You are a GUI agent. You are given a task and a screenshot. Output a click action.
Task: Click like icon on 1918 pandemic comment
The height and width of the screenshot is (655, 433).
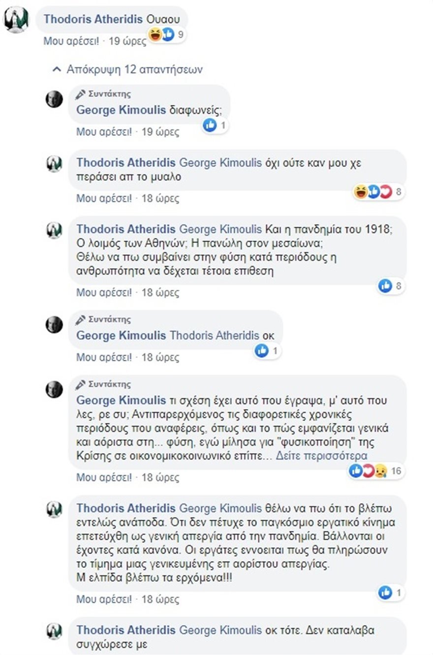(385, 285)
